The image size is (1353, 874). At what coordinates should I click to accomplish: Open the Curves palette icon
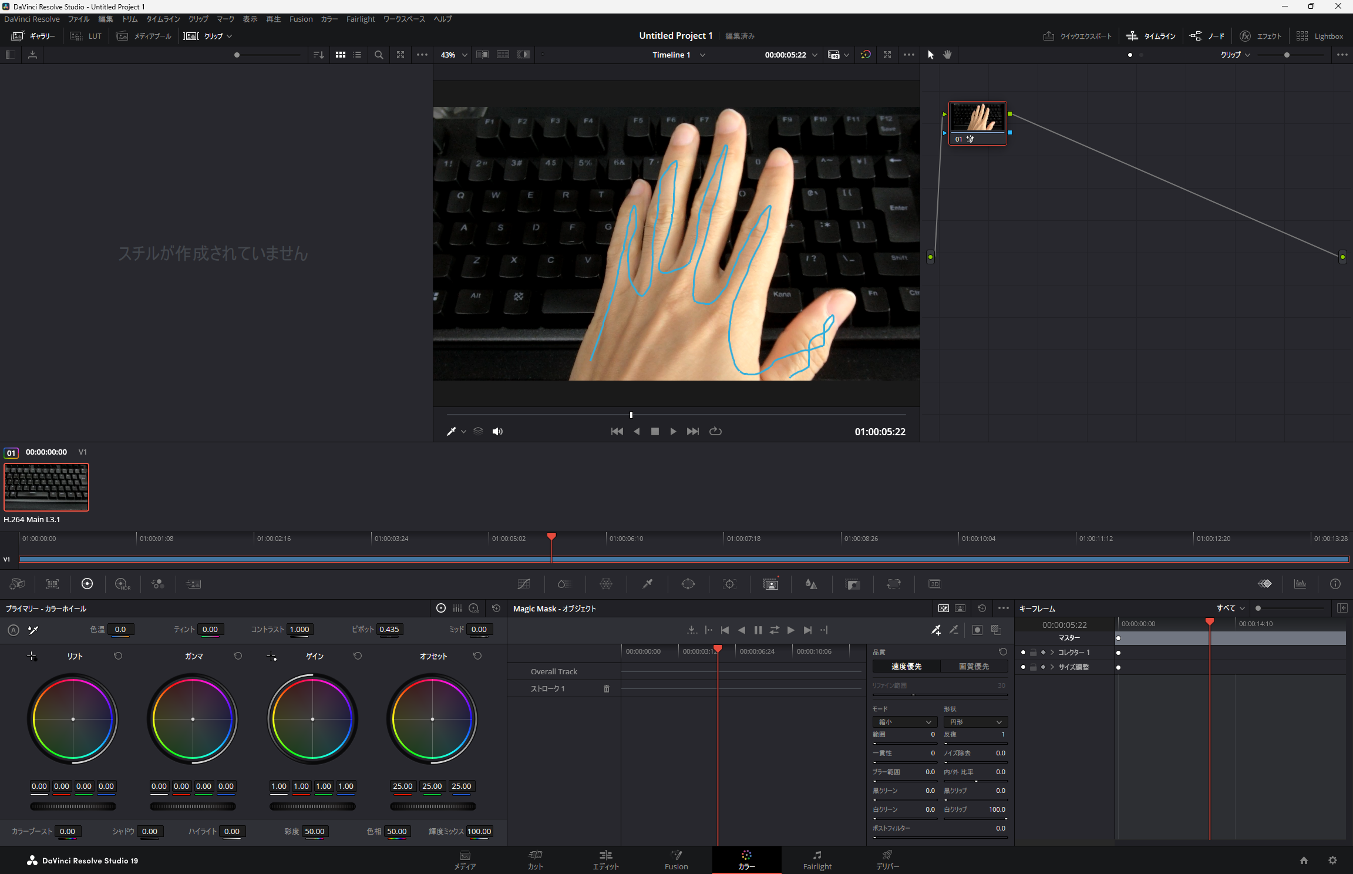523,584
